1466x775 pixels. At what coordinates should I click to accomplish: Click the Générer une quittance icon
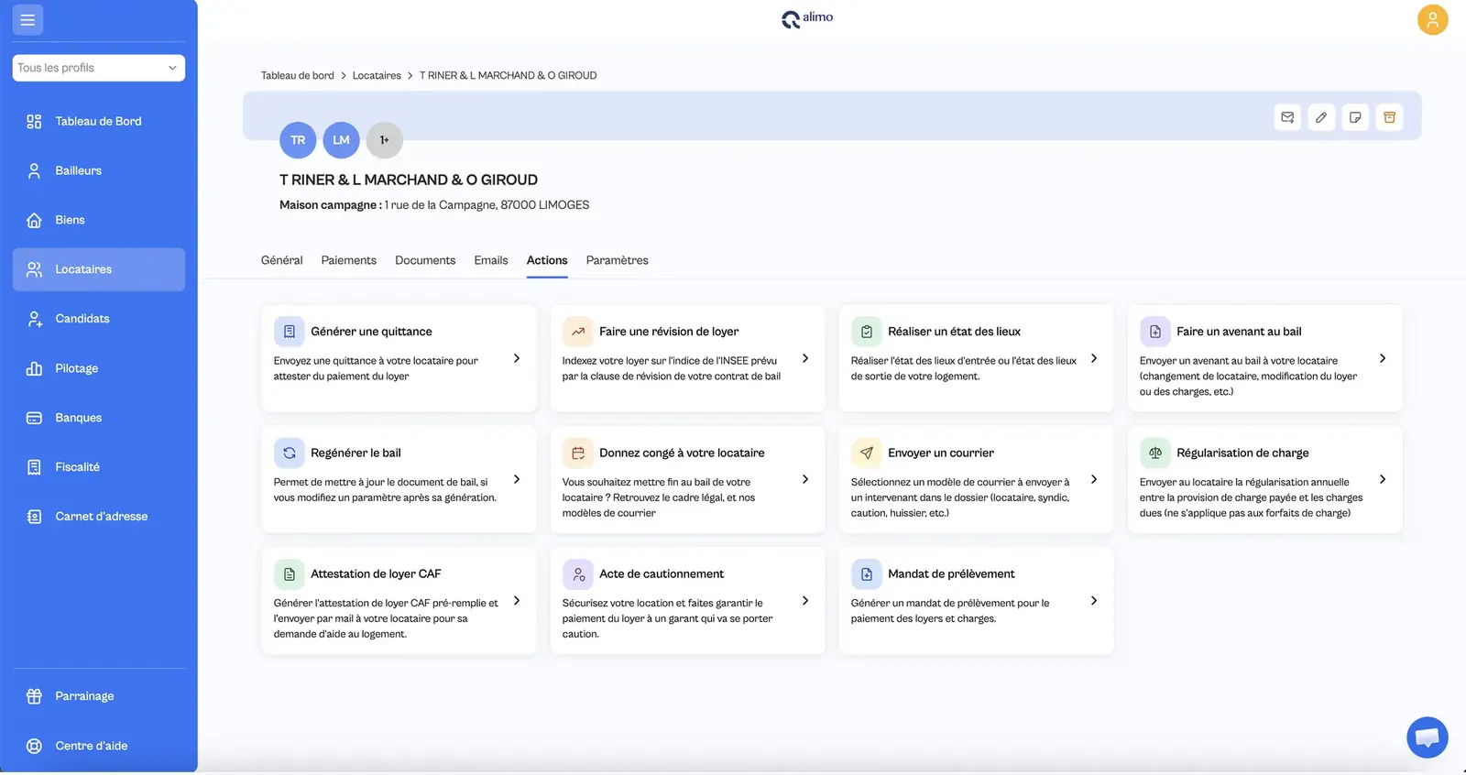[289, 332]
